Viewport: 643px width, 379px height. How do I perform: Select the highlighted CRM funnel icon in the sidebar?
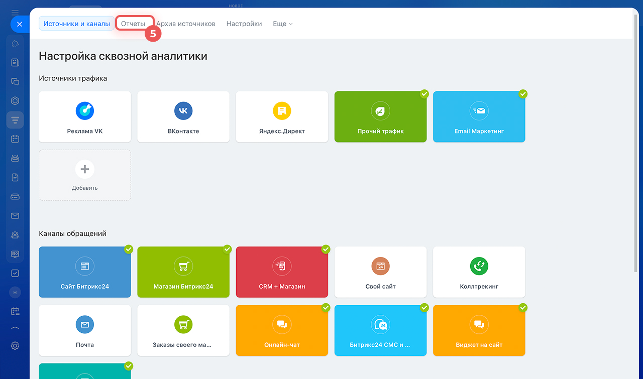coord(15,120)
